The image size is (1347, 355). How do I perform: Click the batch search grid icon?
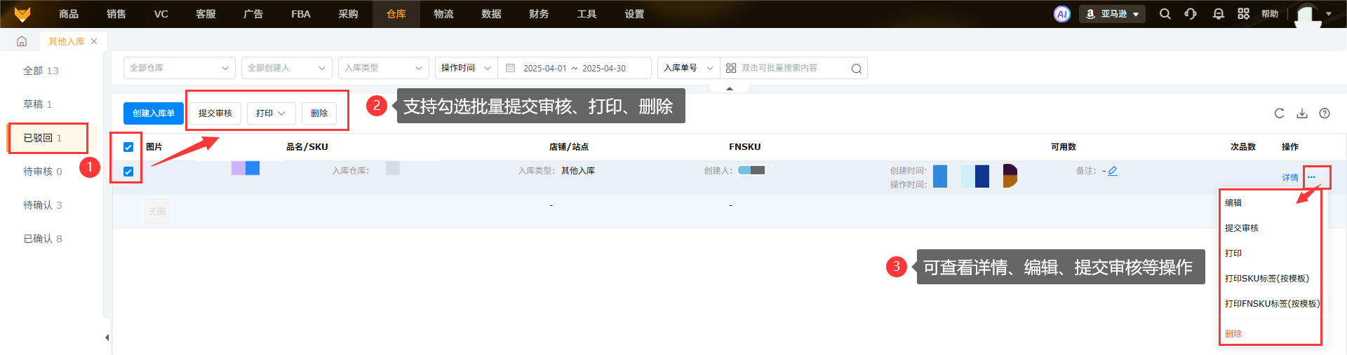tap(731, 68)
